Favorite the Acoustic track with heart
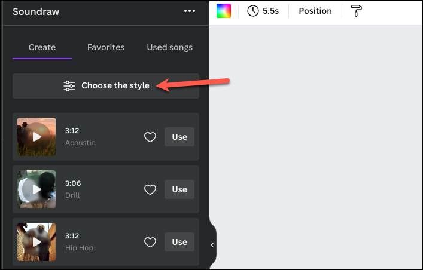423x270 pixels. [150, 137]
